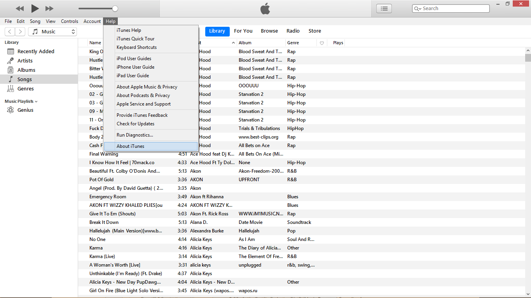Image resolution: width=531 pixels, height=298 pixels.
Task: Select Keyboard Shortcuts menu entry
Action: point(151,47)
